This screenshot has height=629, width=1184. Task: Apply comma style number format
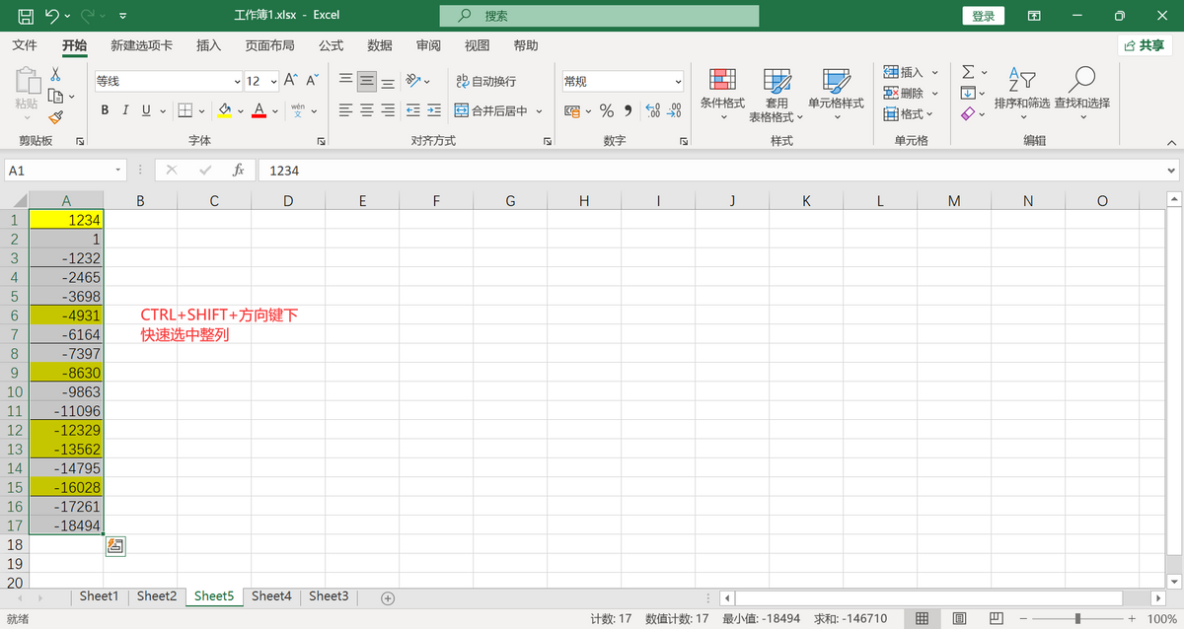[x=629, y=110]
